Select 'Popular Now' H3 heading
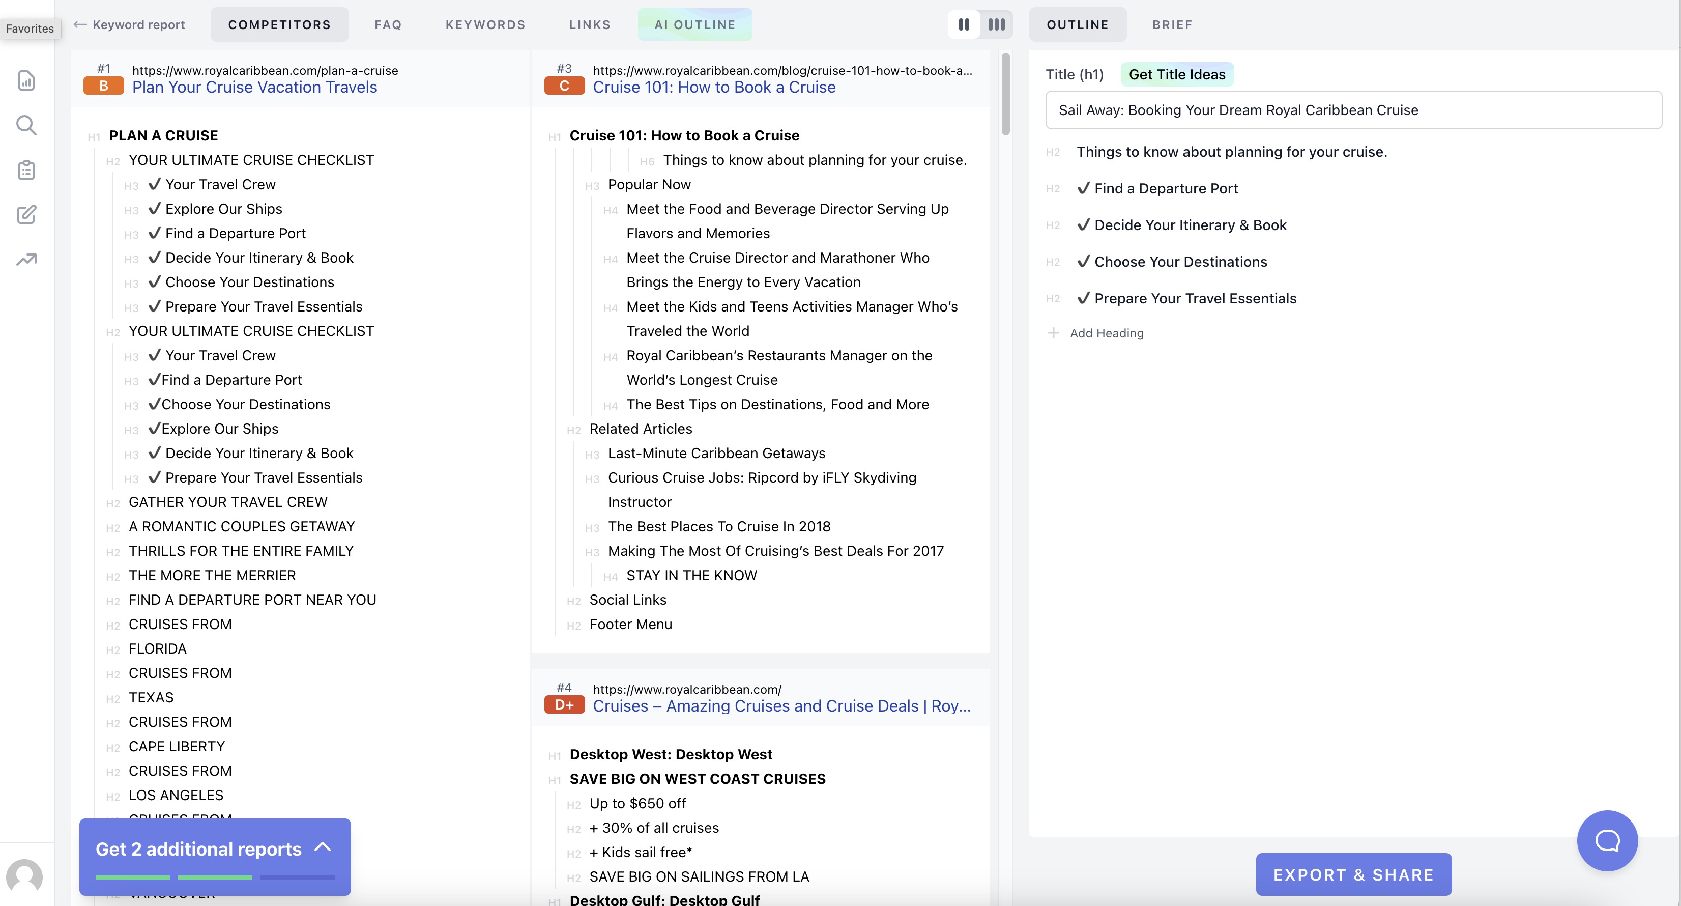Image resolution: width=1681 pixels, height=906 pixels. point(649,185)
